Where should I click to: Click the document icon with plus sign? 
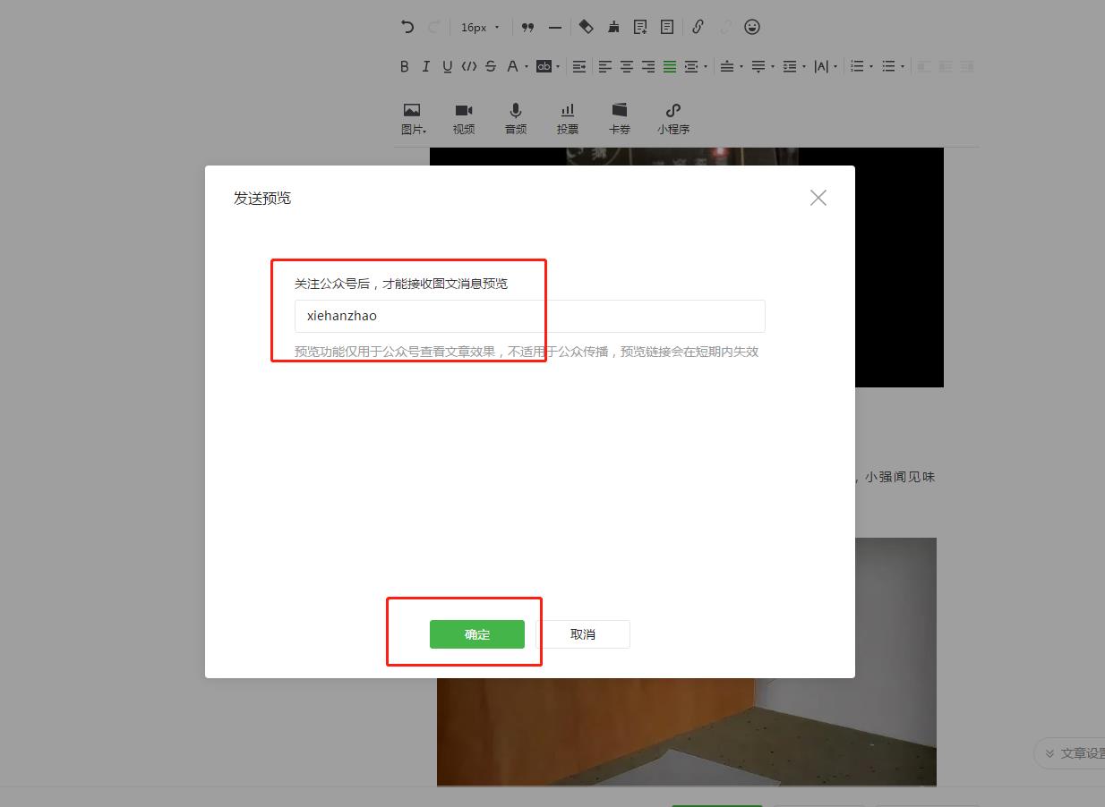click(x=640, y=27)
